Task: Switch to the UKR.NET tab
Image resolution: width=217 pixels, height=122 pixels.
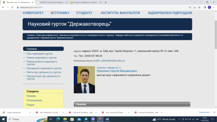Action: pyautogui.click(x=52, y=2)
